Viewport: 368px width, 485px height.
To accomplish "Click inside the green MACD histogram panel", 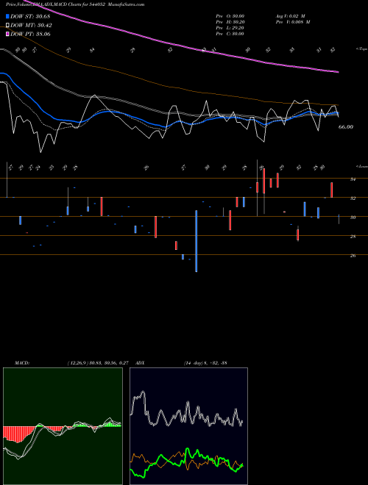I will pos(63,426).
